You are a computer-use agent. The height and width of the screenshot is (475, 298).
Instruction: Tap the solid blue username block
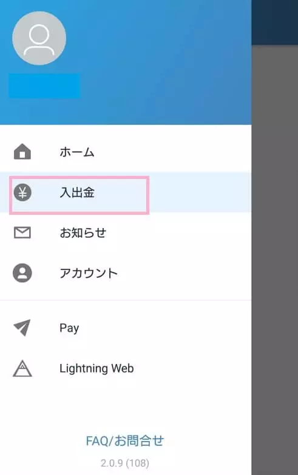[44, 86]
